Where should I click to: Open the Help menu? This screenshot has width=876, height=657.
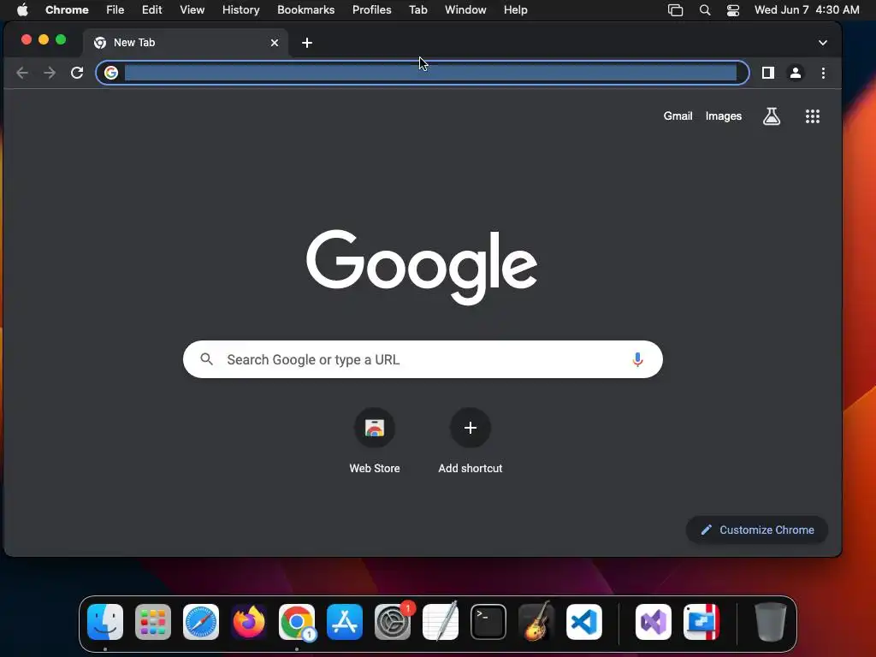[516, 10]
